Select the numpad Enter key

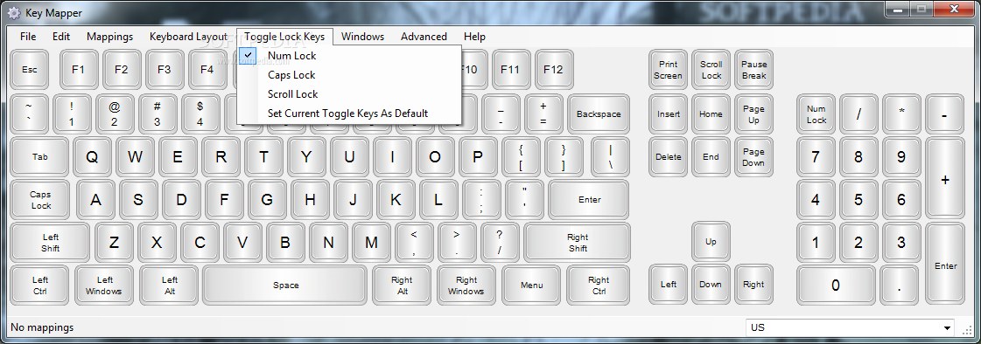[945, 265]
